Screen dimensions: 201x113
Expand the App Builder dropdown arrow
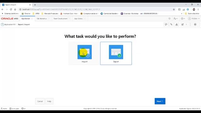32,19
